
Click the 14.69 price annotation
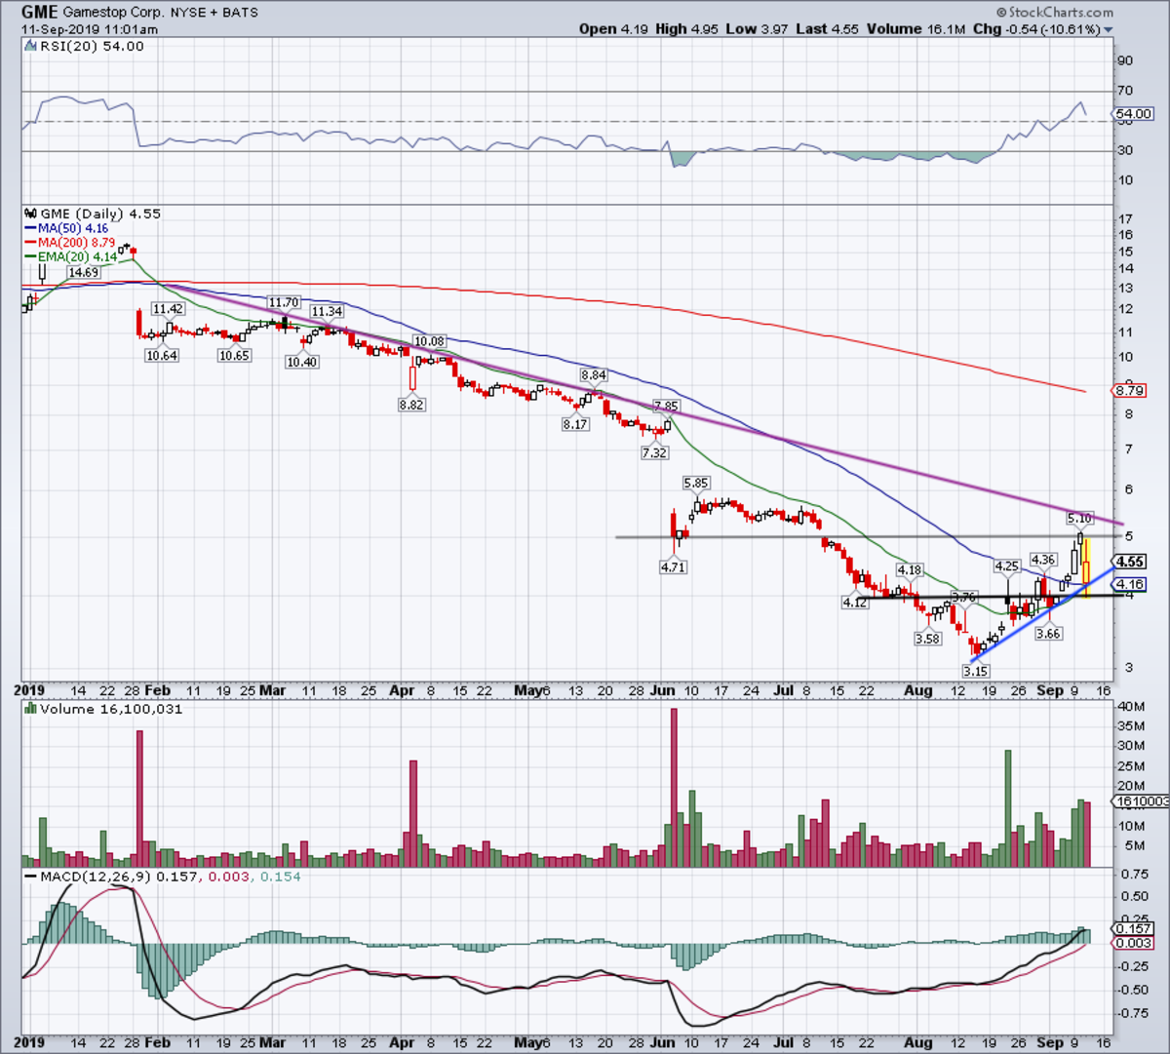click(83, 273)
